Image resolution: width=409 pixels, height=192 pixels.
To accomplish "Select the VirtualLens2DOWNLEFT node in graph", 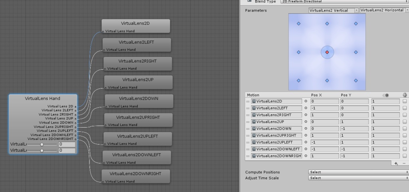I will point(137,157).
